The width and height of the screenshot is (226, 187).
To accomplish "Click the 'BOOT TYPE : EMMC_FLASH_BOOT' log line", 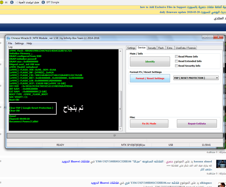I will [x=28, y=94].
